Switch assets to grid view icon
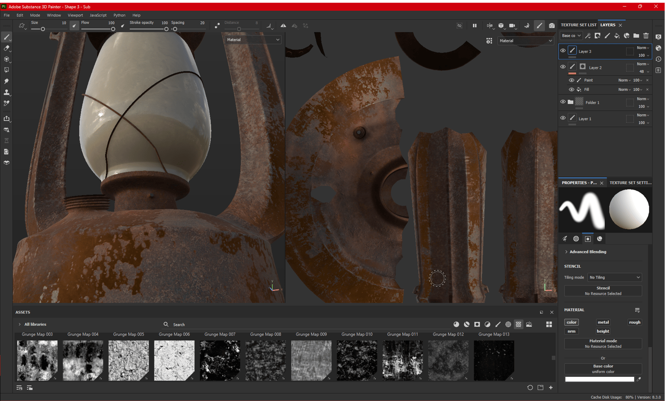Screen dimensions: 665x401 pos(549,324)
